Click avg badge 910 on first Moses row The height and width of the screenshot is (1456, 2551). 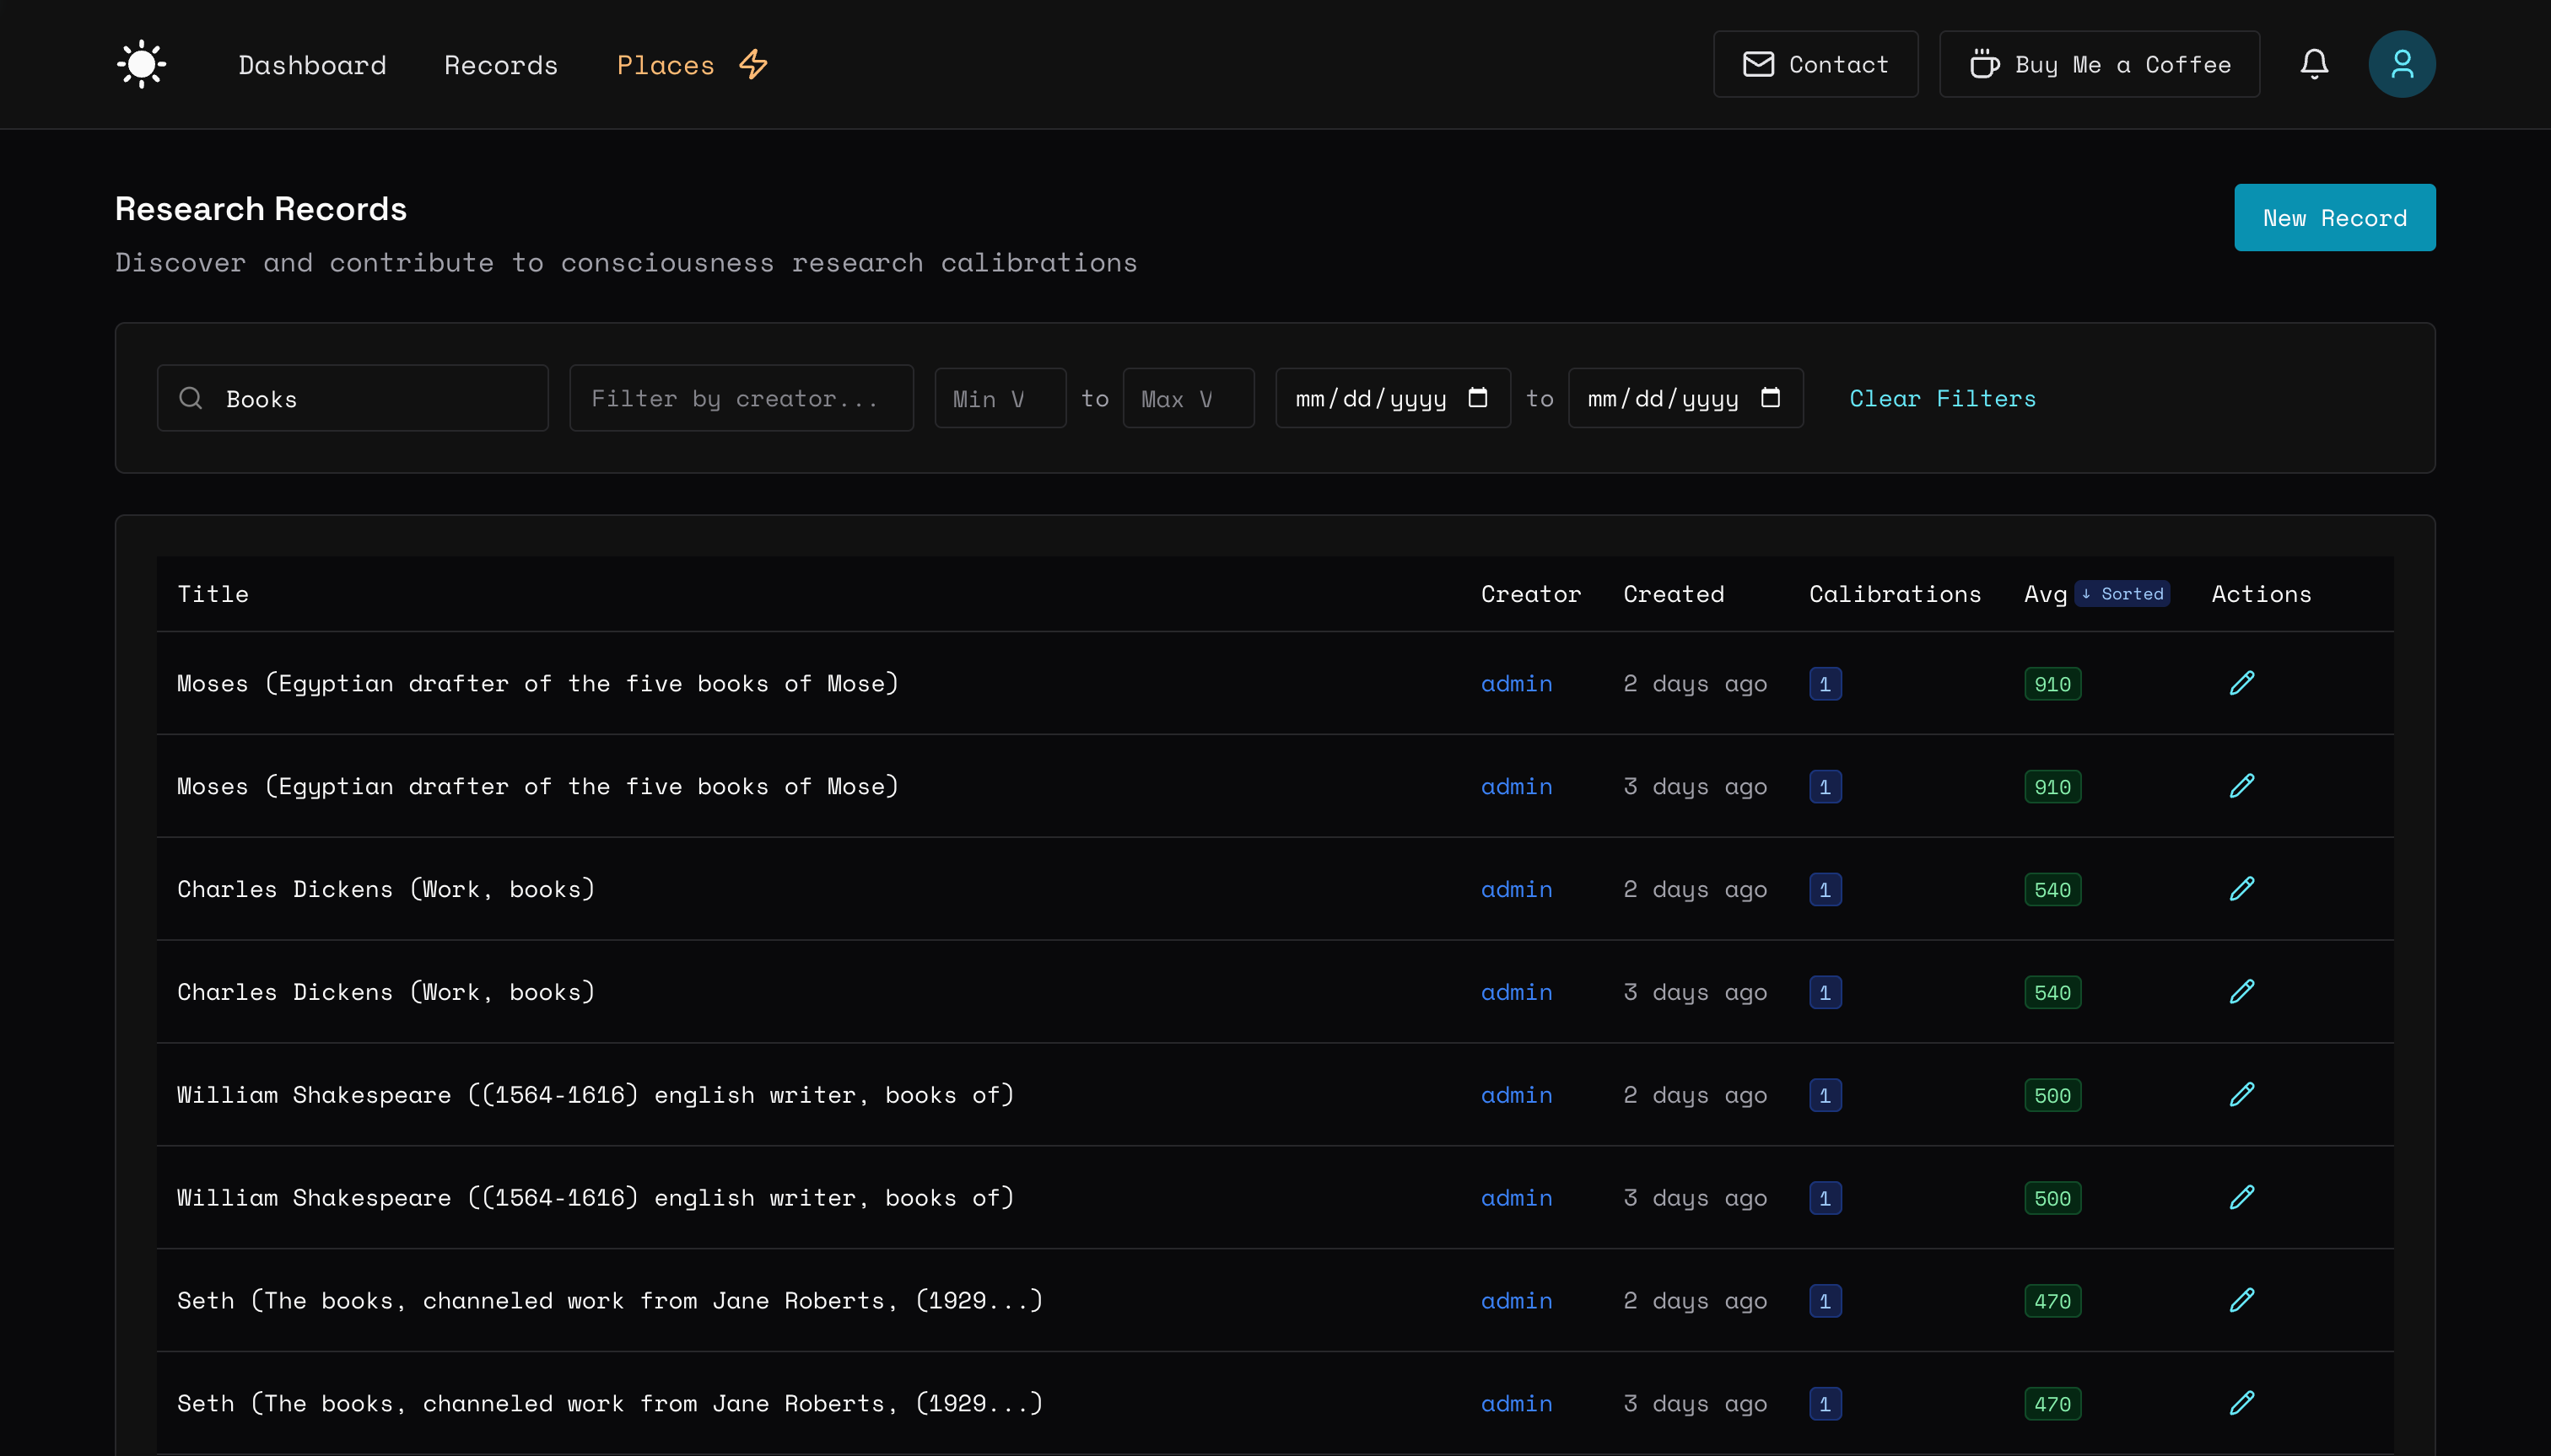2052,684
